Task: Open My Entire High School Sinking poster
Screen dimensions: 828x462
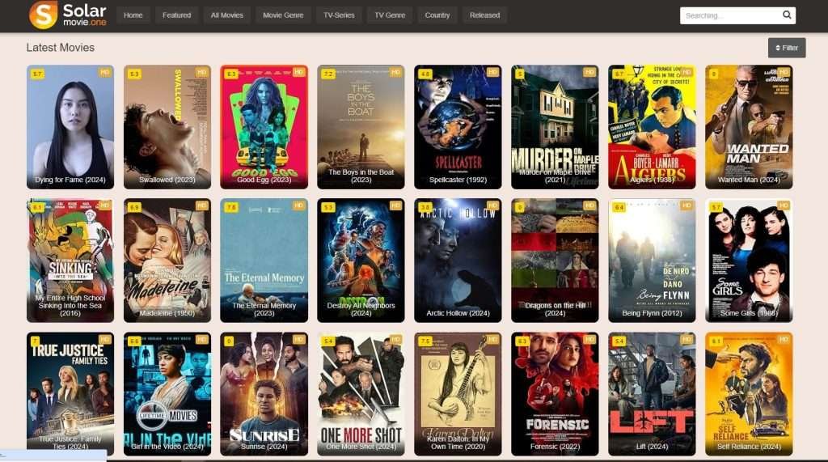Action: click(70, 260)
